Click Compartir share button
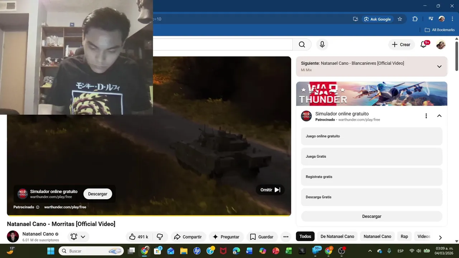 tap(188, 237)
